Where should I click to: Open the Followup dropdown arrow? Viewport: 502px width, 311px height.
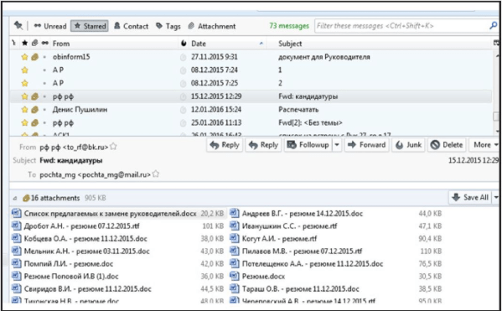337,145
